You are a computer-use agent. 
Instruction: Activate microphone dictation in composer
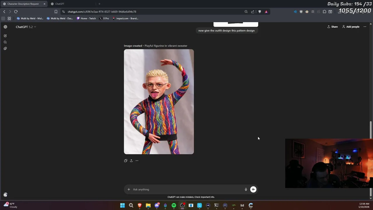click(x=246, y=189)
